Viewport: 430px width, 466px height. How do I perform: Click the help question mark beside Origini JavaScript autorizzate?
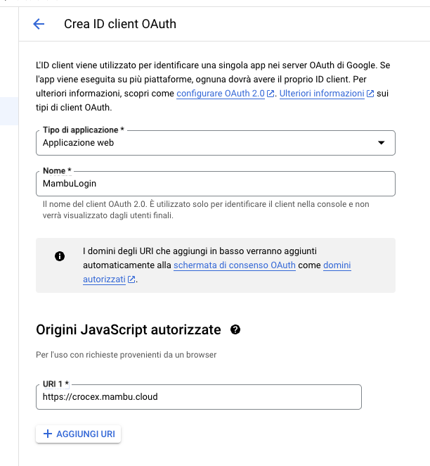(235, 329)
